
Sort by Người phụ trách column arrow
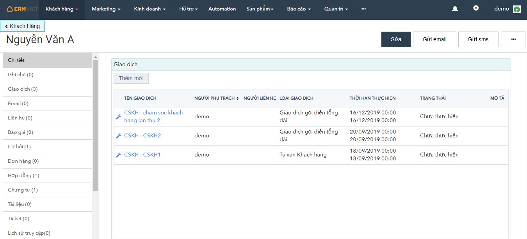(x=237, y=98)
